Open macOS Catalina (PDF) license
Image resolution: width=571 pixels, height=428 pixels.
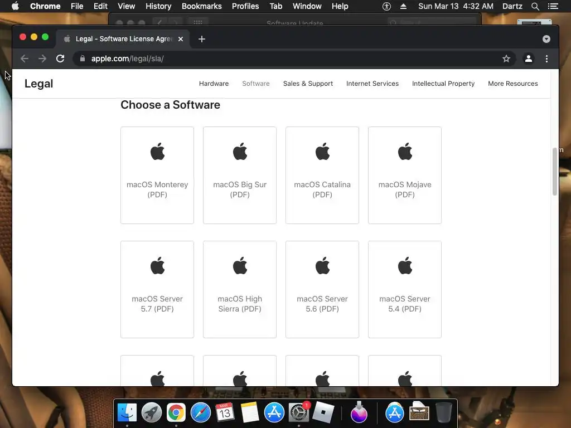pyautogui.click(x=322, y=175)
